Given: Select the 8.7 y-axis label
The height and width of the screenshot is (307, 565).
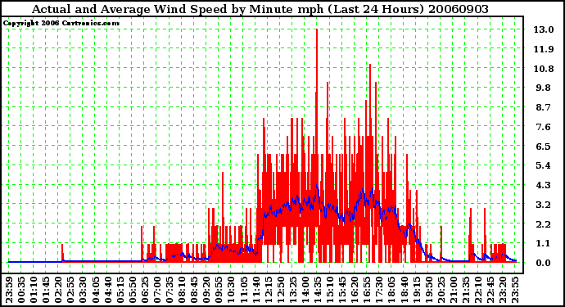Looking at the screenshot, I should pos(544,107).
